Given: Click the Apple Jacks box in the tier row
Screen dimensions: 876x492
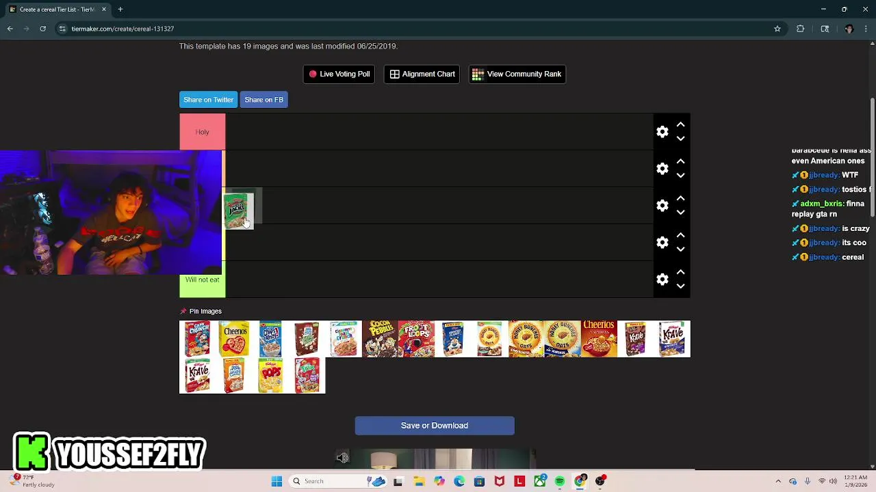Looking at the screenshot, I should pyautogui.click(x=238, y=211).
